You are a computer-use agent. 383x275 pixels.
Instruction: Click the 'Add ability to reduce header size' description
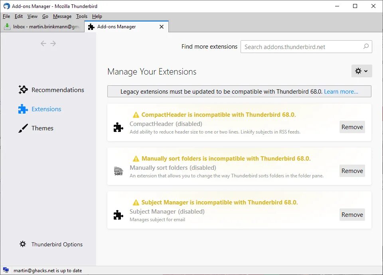click(215, 132)
